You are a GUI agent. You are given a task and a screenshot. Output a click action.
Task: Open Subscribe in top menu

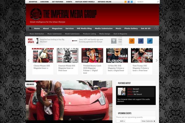click(44, 2)
